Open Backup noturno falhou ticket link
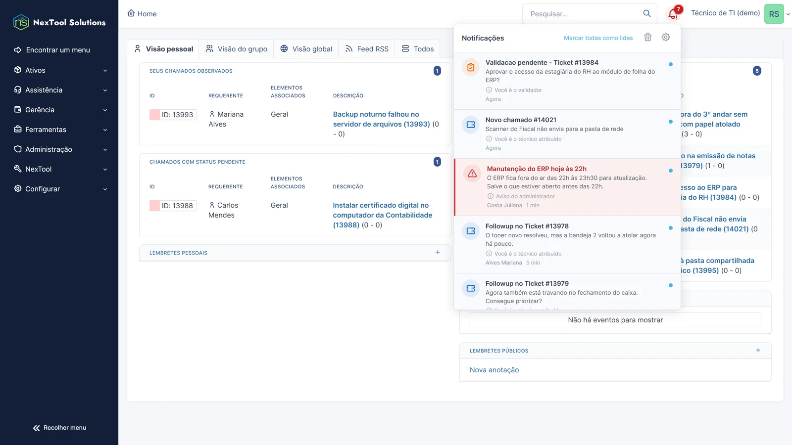Screen dimensions: 792x445 point(381,119)
